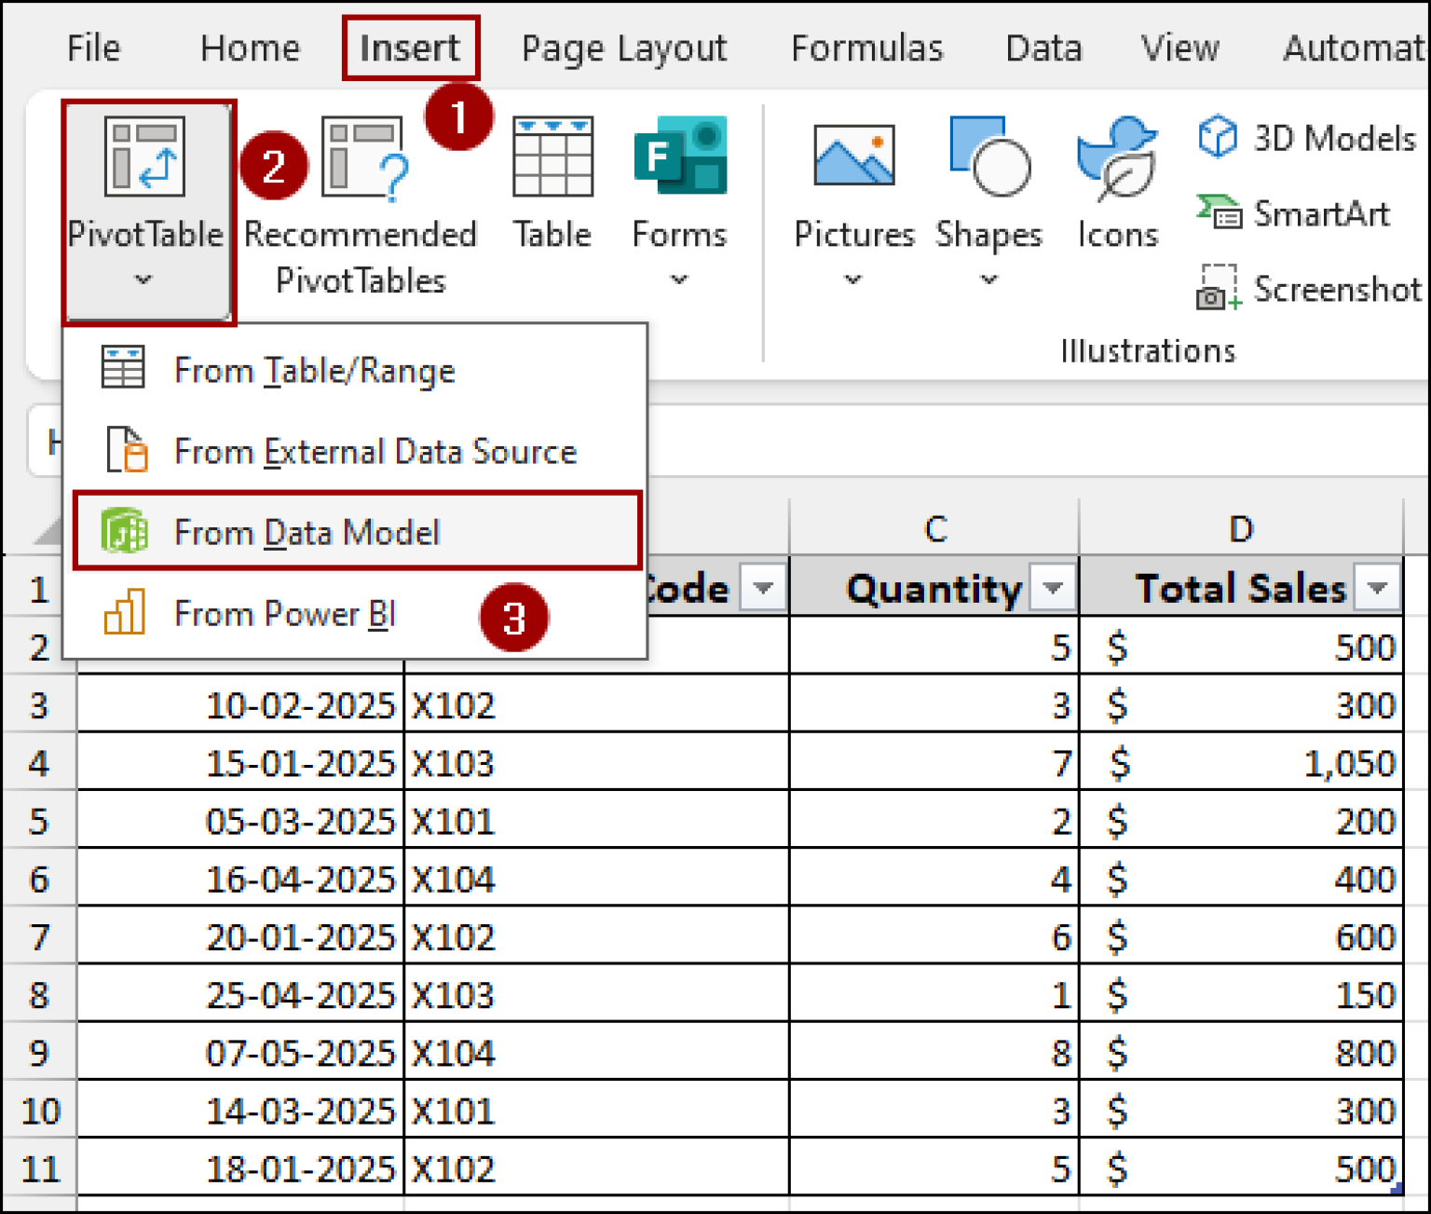The image size is (1431, 1214).
Task: Open the Total Sales column filter
Action: pos(1378,587)
